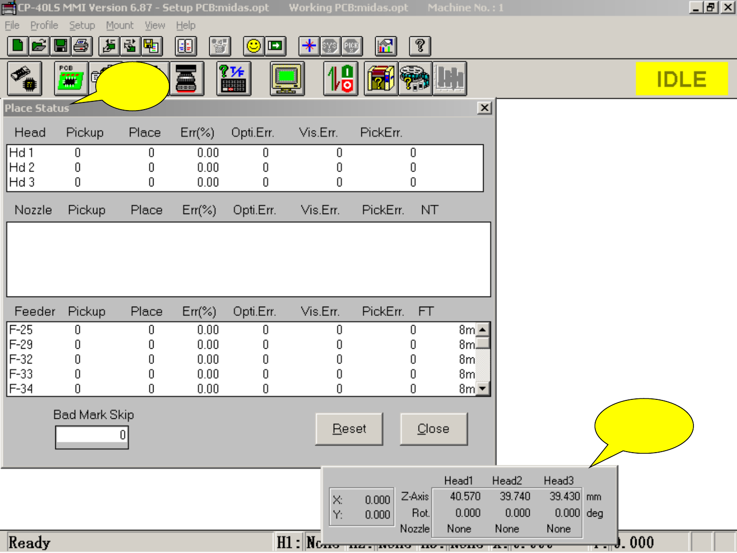The width and height of the screenshot is (737, 553).
Task: Select the Hd 2 row in head table
Action: click(245, 167)
